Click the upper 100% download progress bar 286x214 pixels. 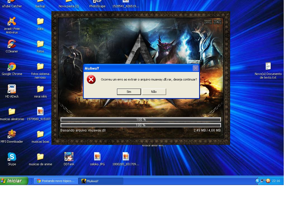coord(141,120)
